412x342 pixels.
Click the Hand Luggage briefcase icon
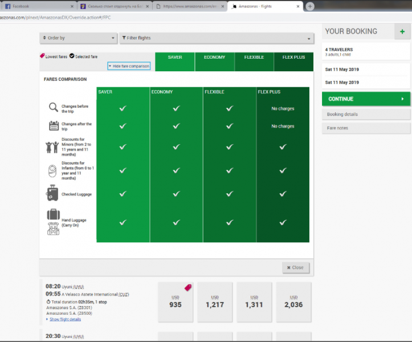54,214
